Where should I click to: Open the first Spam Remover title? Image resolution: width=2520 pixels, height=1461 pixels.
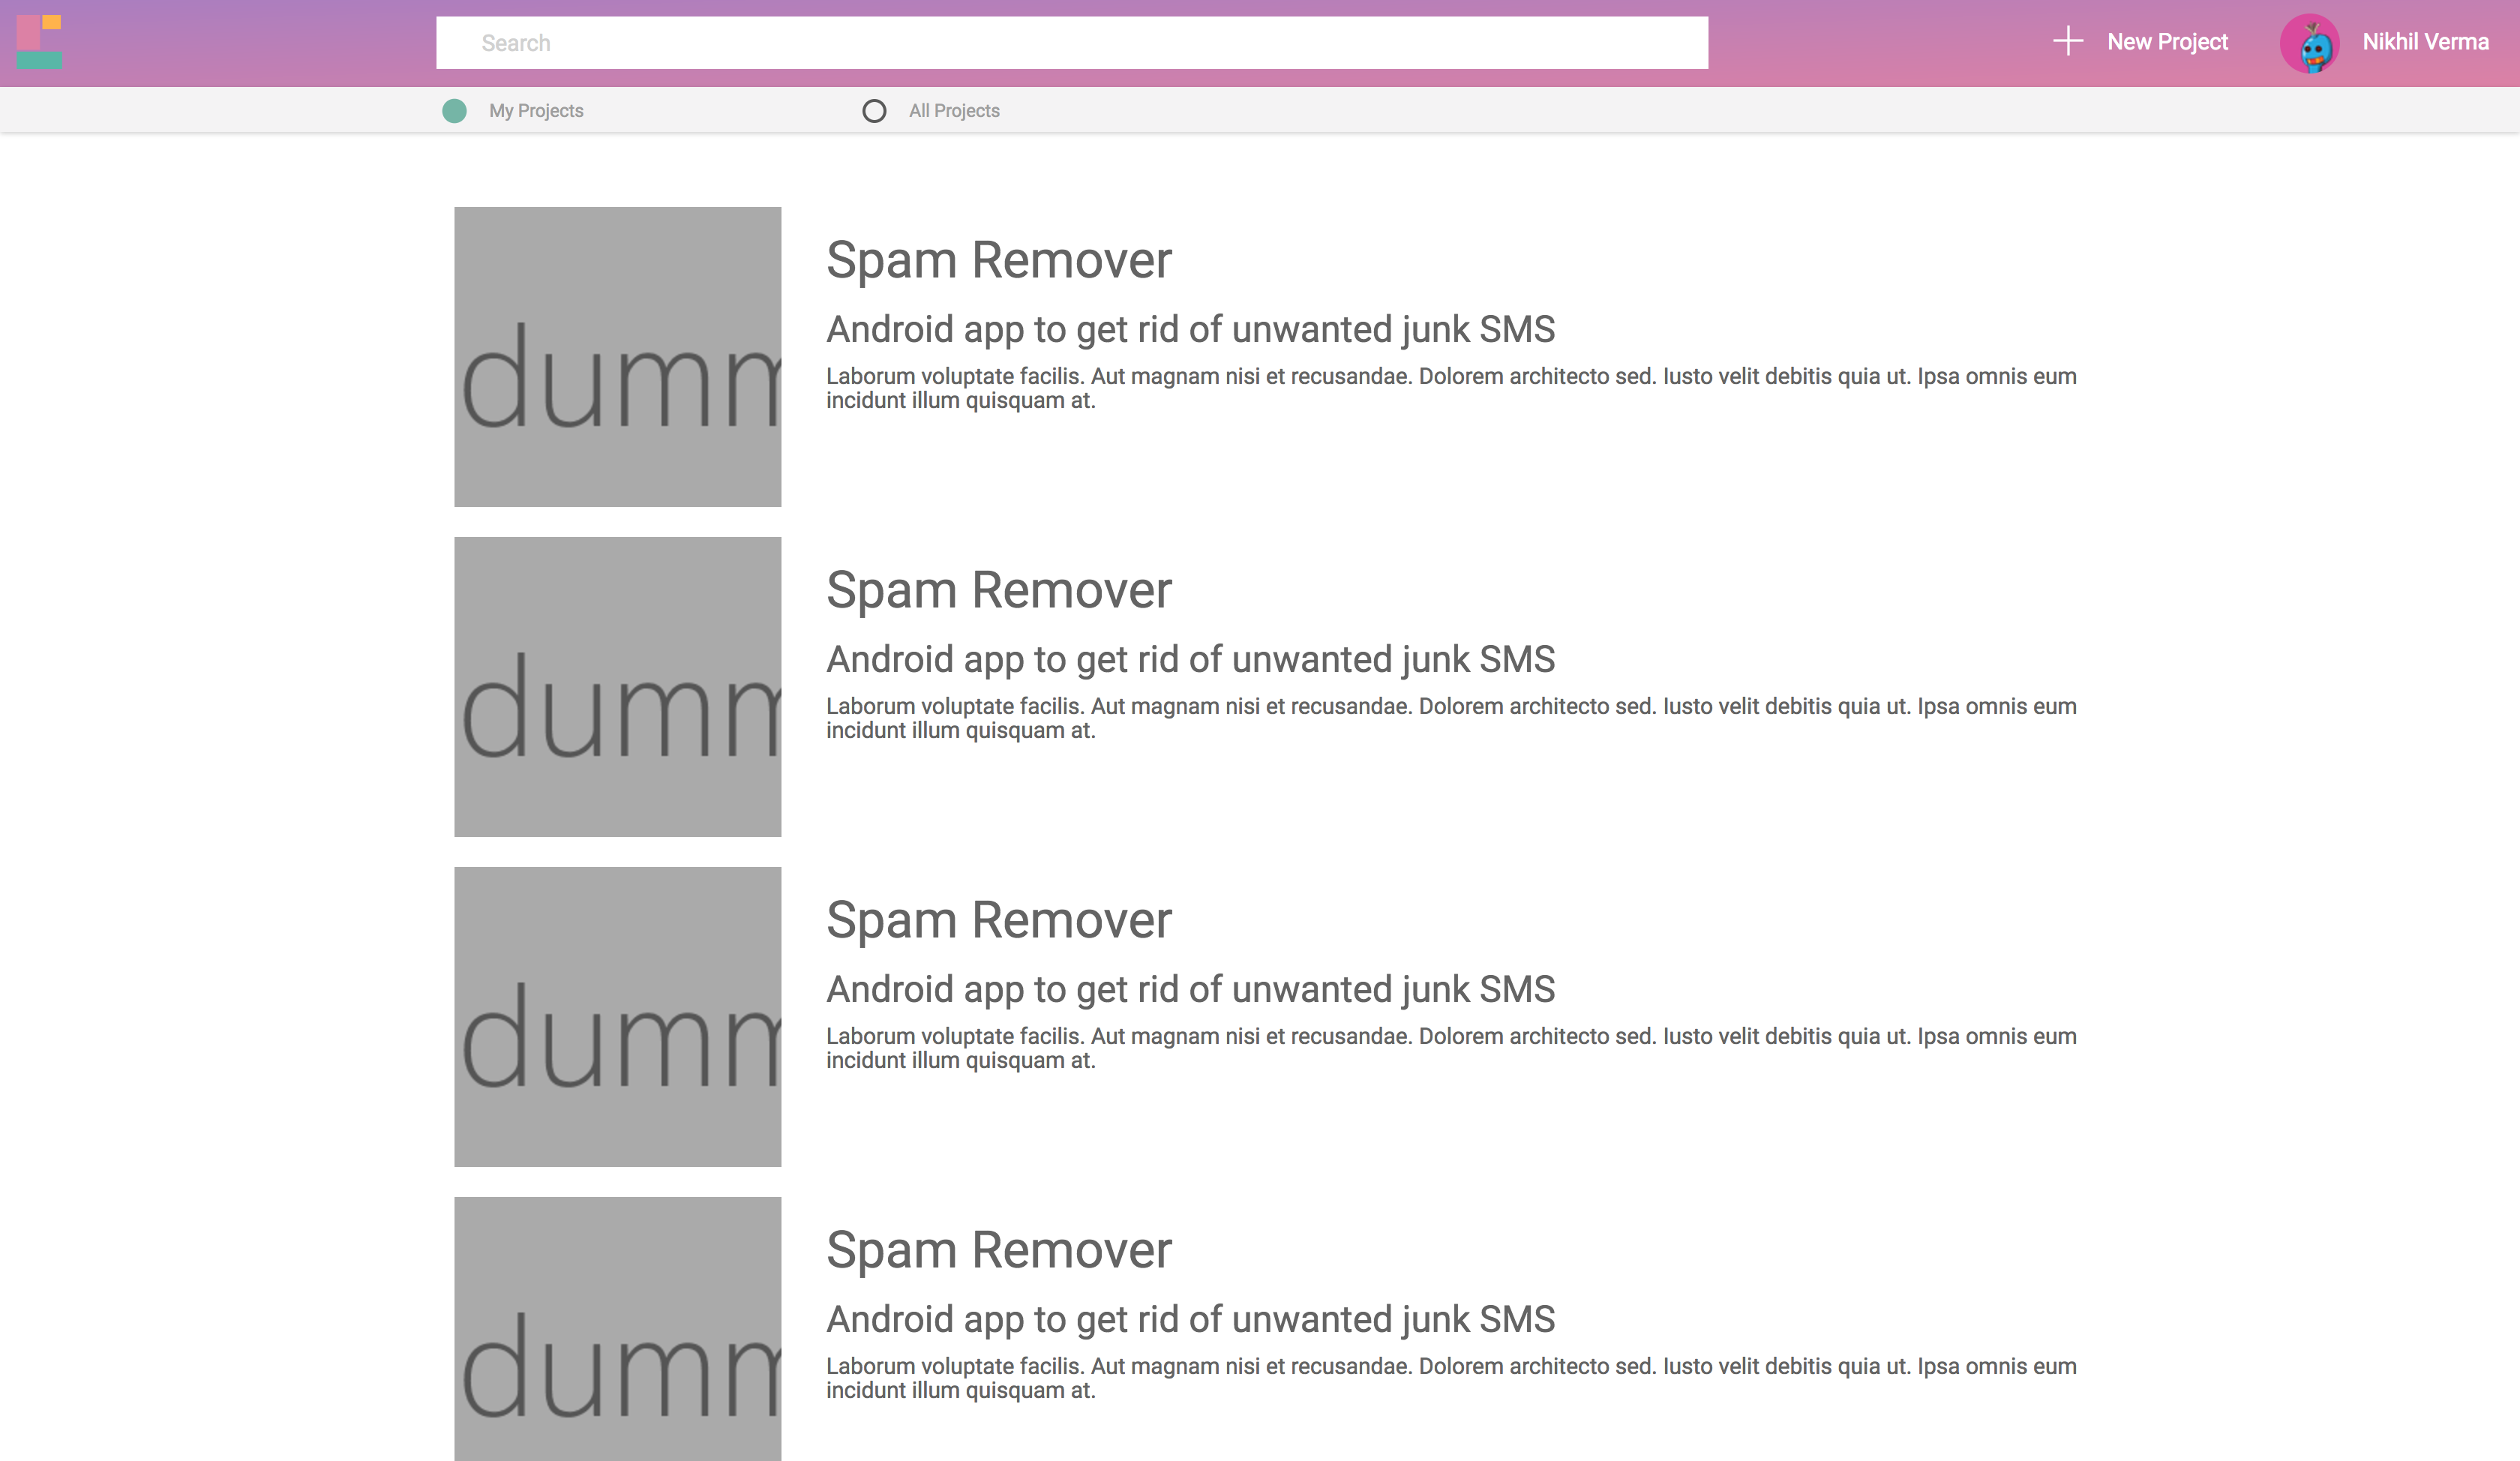point(998,260)
